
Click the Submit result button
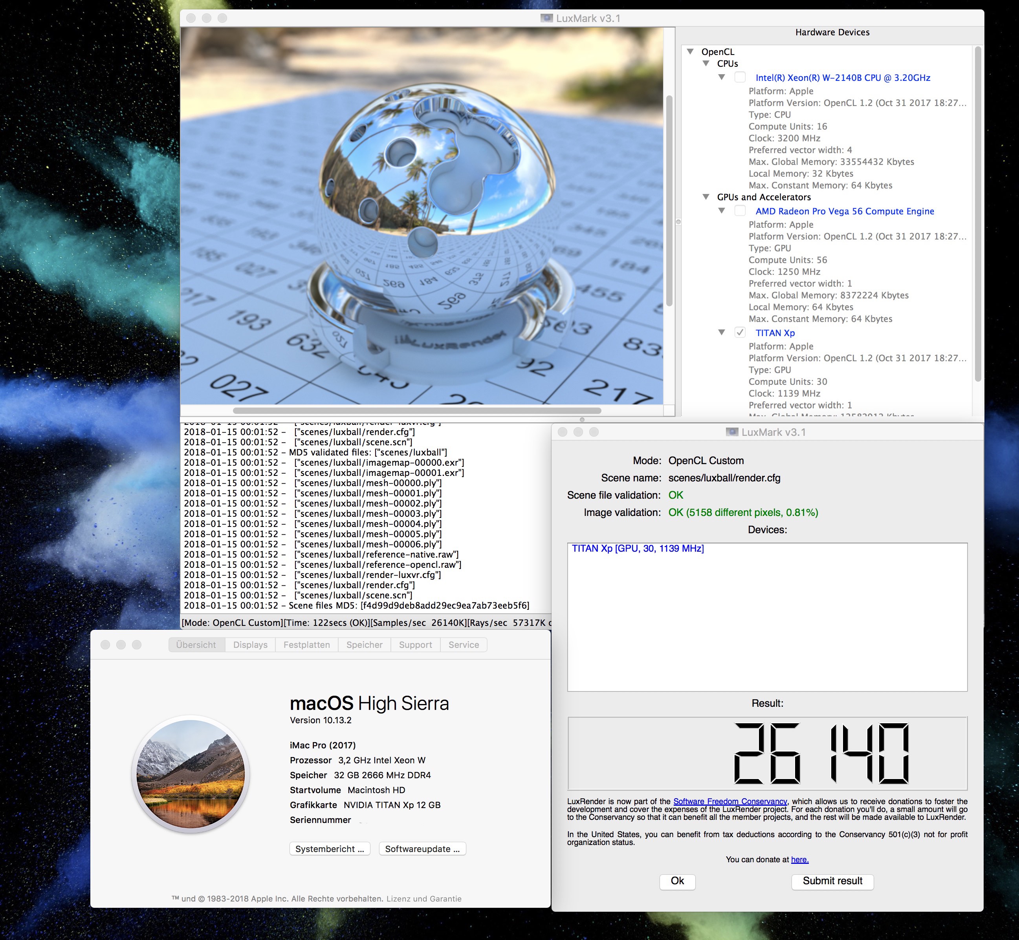pos(833,881)
